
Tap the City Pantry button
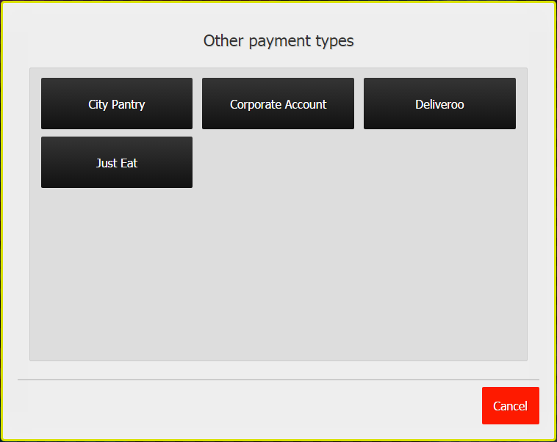(x=117, y=104)
